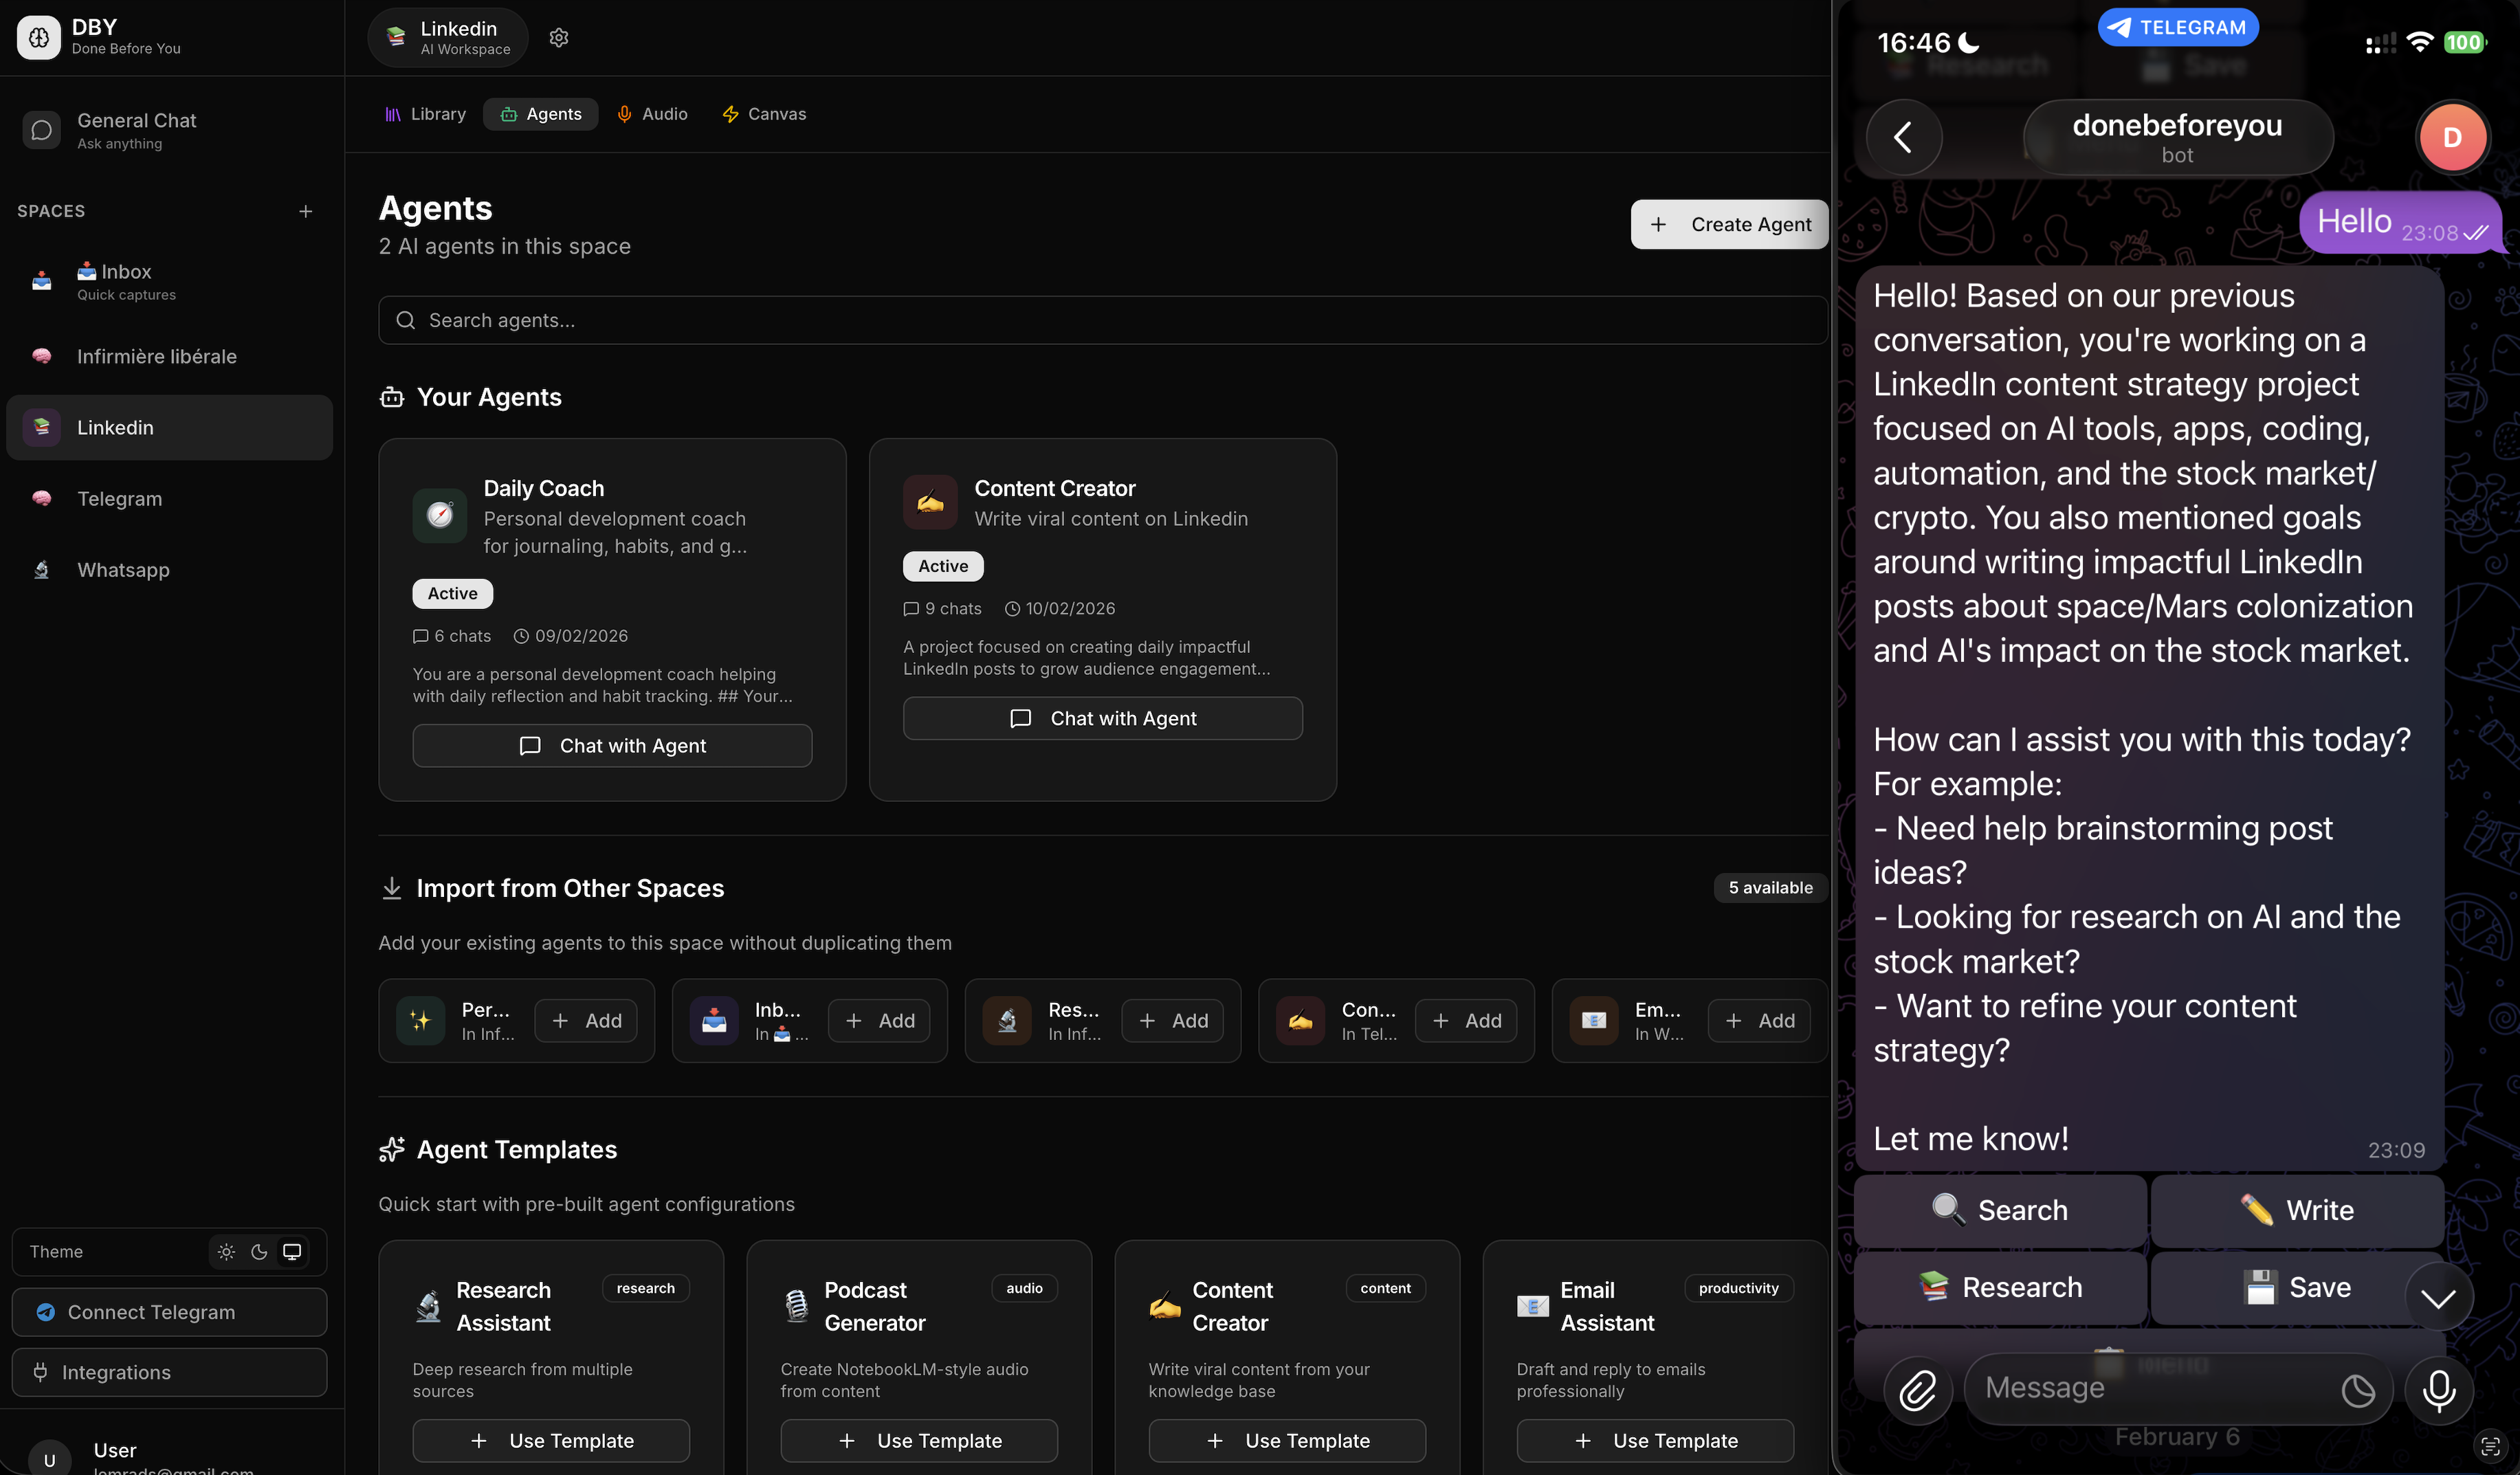Tap the scheduled message clock icon
Screen dimensions: 2520x1475
pyautogui.click(x=2357, y=1390)
